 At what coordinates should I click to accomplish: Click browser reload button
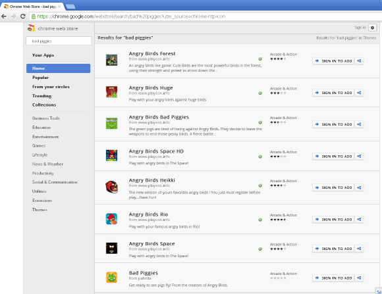tap(23, 16)
